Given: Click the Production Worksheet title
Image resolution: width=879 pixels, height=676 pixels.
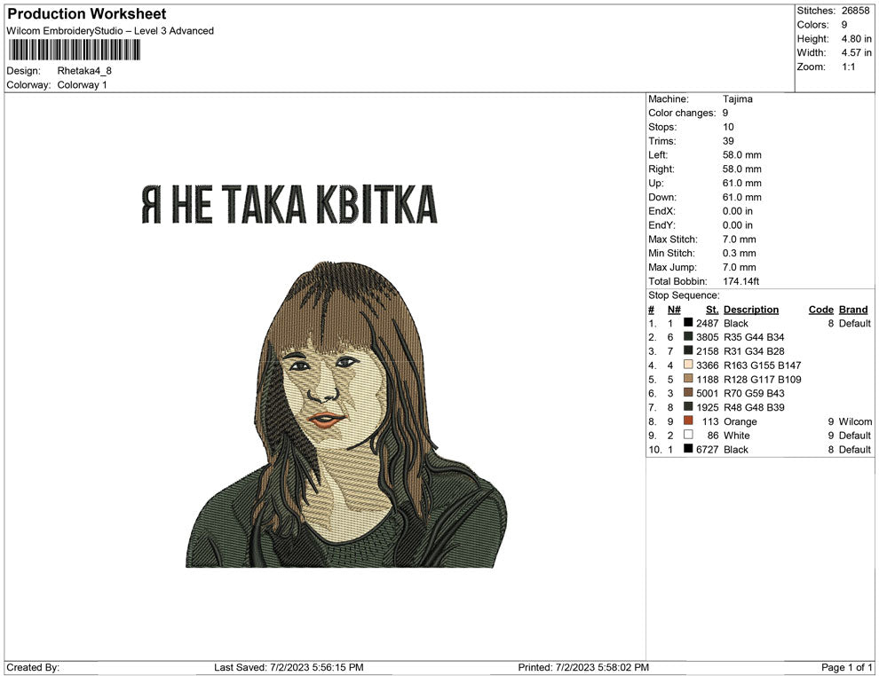Looking at the screenshot, I should coord(87,14).
